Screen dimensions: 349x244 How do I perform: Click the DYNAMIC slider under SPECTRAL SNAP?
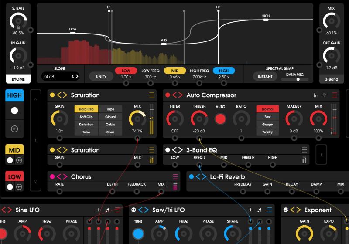[x=295, y=79]
